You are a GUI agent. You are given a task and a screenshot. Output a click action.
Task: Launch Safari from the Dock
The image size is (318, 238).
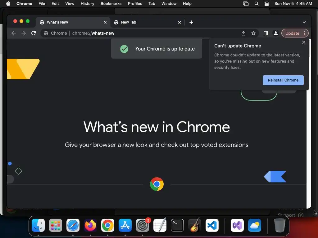73,225
